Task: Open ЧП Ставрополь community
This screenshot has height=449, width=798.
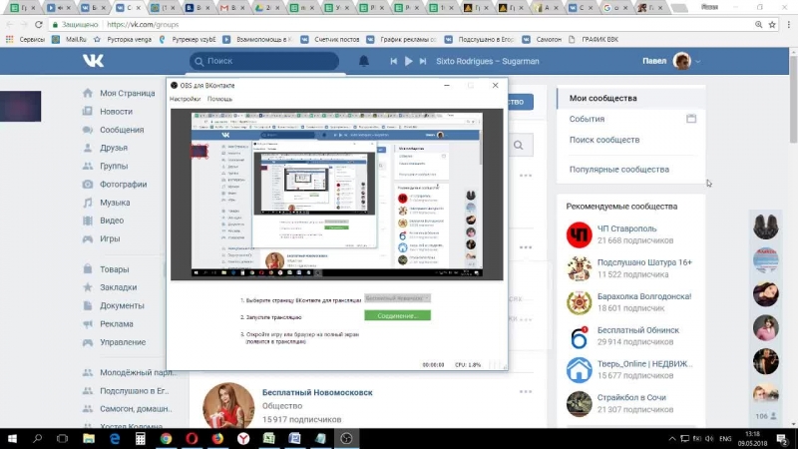Action: tap(627, 229)
